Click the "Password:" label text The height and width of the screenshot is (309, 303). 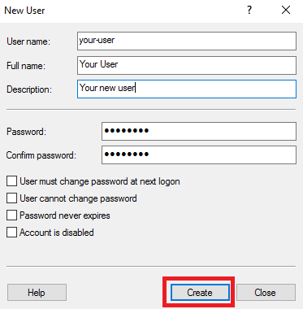(x=26, y=132)
